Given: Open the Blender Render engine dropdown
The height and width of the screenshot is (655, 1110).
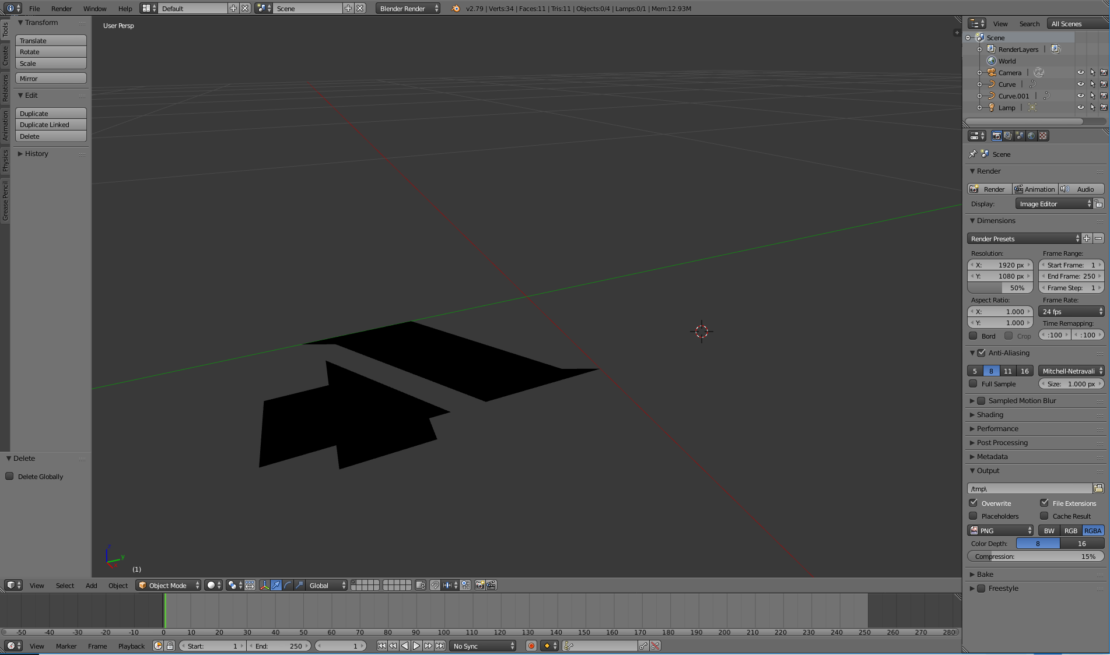Looking at the screenshot, I should point(408,8).
